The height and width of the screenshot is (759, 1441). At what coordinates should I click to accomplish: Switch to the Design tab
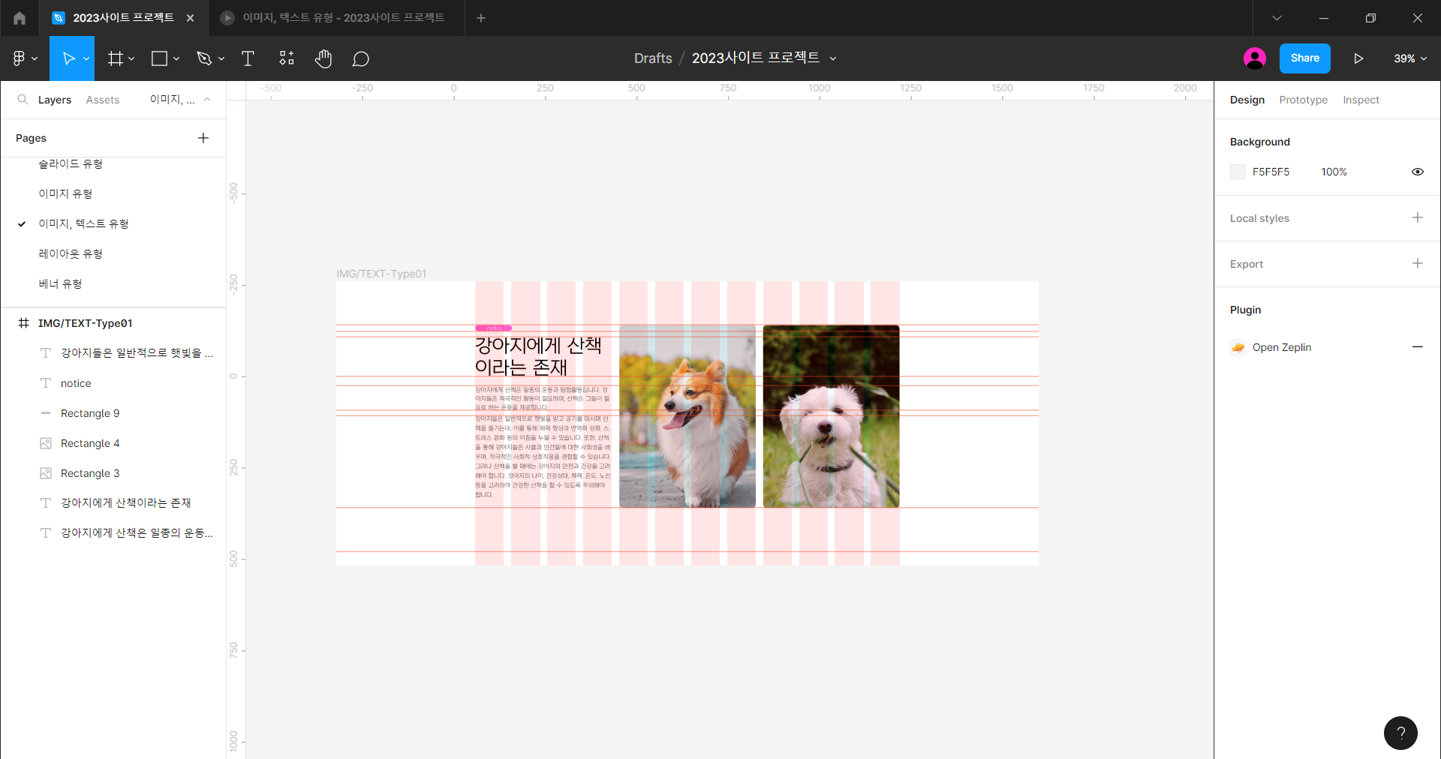click(1247, 100)
